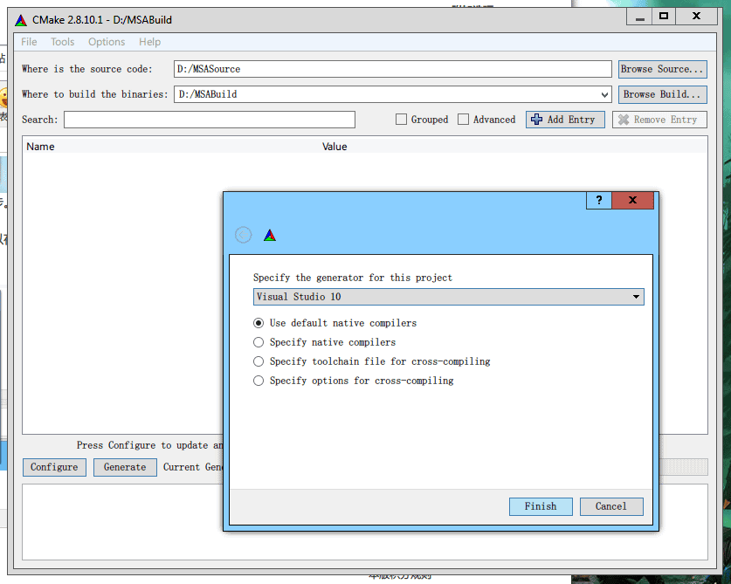This screenshot has width=731, height=584.
Task: Expand the build binaries path dropdown
Action: [x=604, y=94]
